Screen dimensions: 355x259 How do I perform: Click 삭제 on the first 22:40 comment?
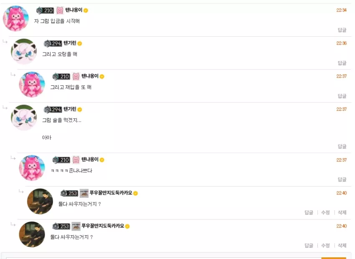[342, 212]
